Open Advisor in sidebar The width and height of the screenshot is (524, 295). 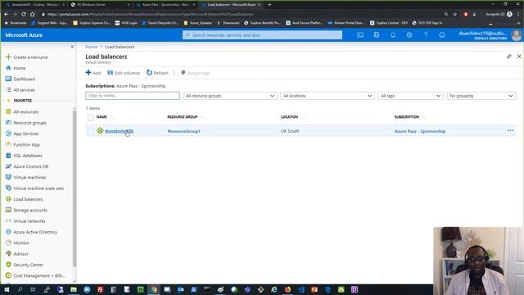coord(17,254)
